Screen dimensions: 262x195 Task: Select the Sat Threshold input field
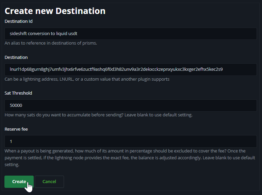point(131,105)
